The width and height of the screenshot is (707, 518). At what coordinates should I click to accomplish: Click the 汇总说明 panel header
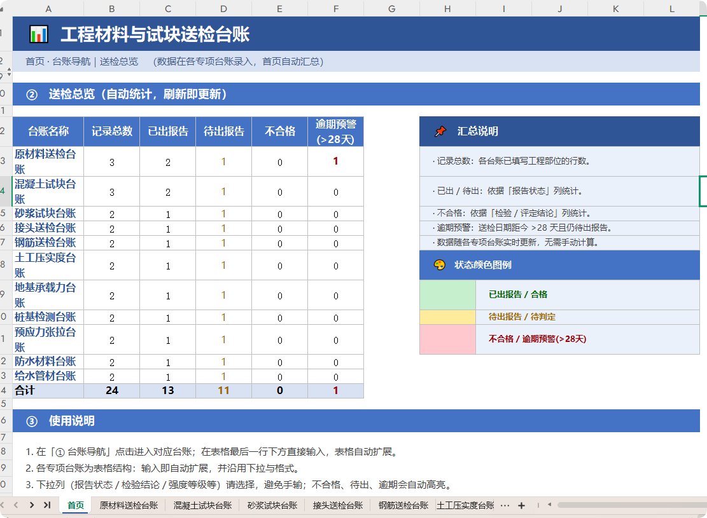pyautogui.click(x=559, y=132)
